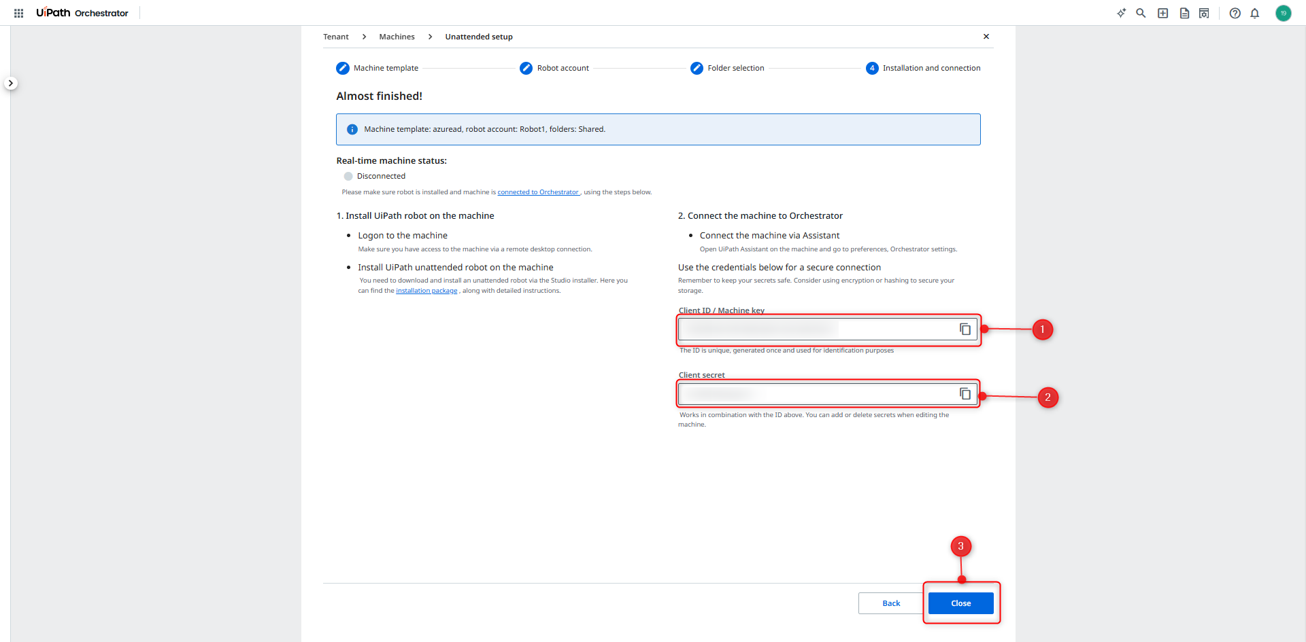Click 'Works in combination with the ID above' note

coord(814,420)
